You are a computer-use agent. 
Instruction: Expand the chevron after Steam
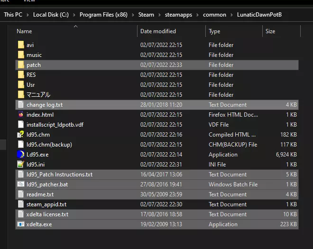tap(159, 15)
